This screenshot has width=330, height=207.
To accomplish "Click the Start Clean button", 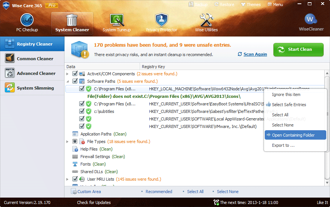I will (x=298, y=50).
